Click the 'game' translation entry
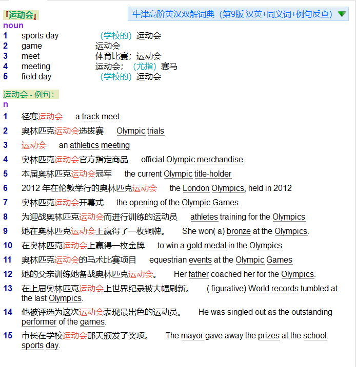The height and width of the screenshot is (367, 356). 32,46
